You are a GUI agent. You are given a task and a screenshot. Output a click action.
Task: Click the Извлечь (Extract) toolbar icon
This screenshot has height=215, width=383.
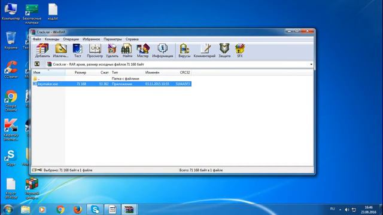61,51
